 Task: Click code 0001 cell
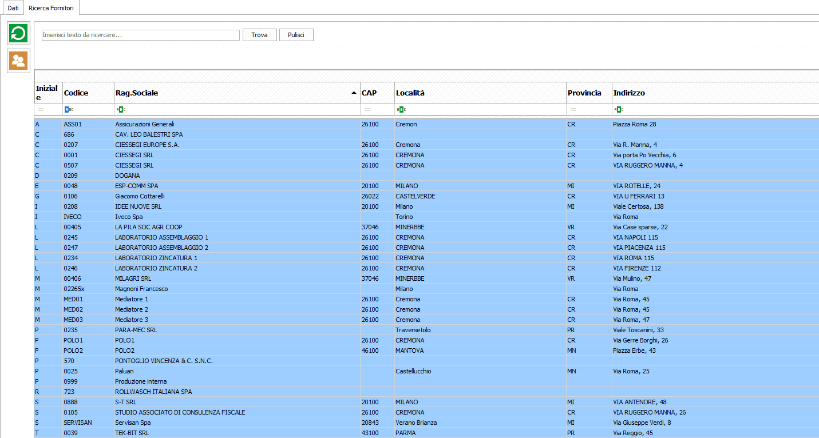coord(88,155)
